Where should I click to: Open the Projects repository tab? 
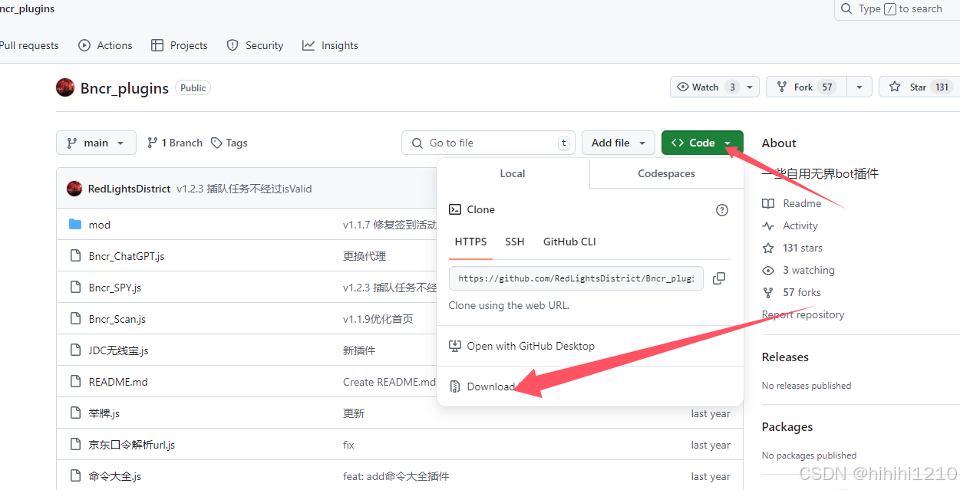[x=179, y=45]
